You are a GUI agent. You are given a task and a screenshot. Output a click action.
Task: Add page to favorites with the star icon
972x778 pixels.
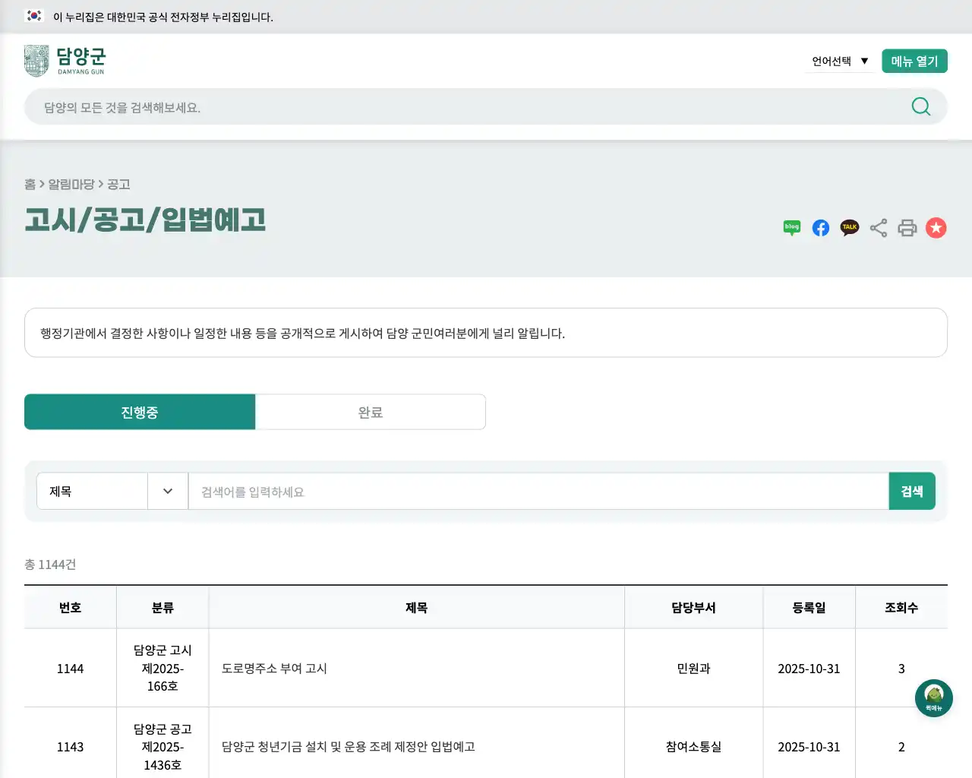pyautogui.click(x=936, y=227)
